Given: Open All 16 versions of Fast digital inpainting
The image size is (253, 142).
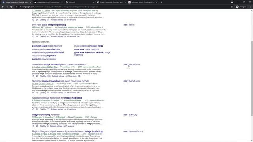Looking at the screenshot, I should pyautogui.click(x=70, y=37).
